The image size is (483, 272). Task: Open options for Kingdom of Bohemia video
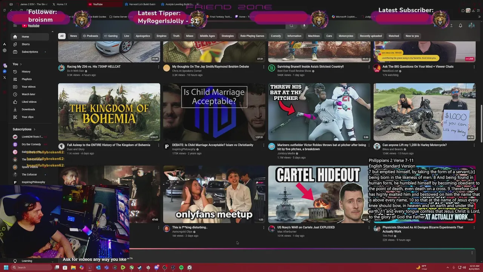(158, 145)
